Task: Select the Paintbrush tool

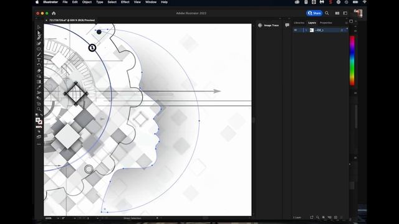Action: click(x=39, y=54)
